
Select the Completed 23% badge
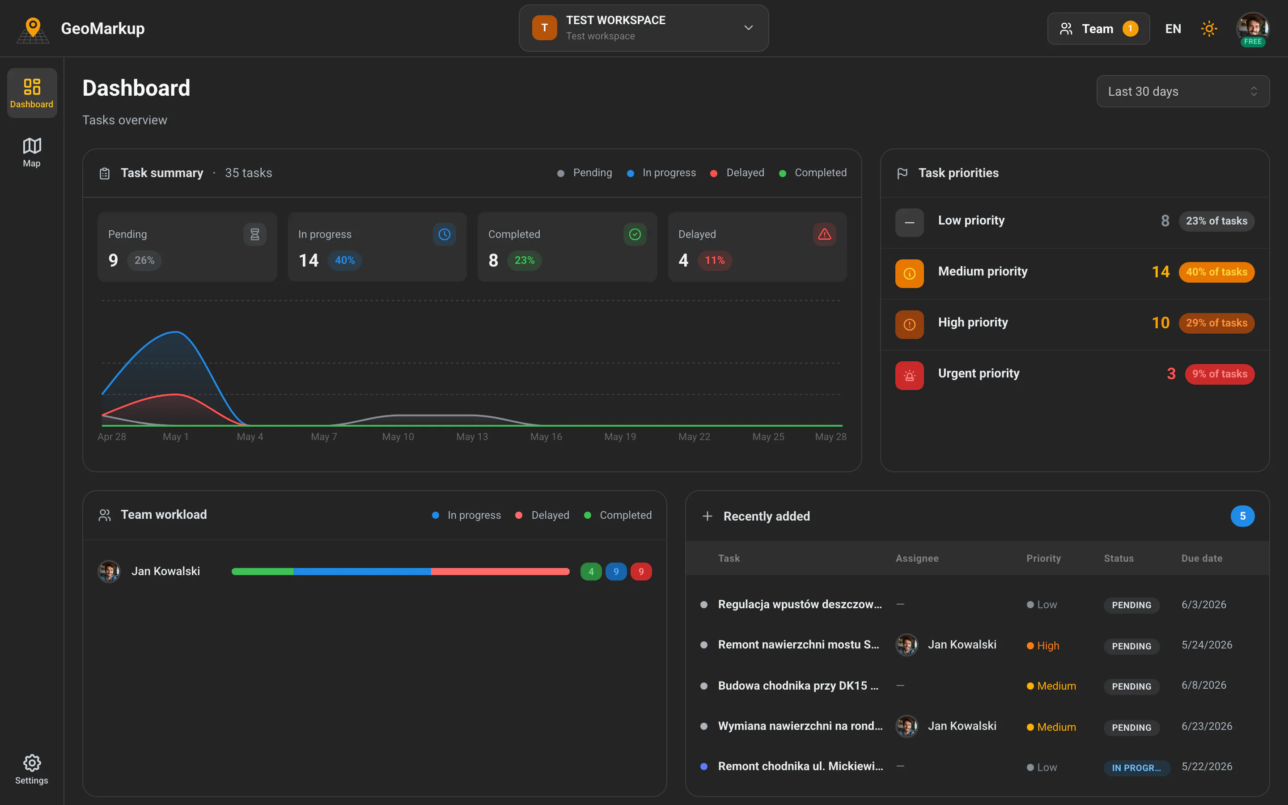524,260
